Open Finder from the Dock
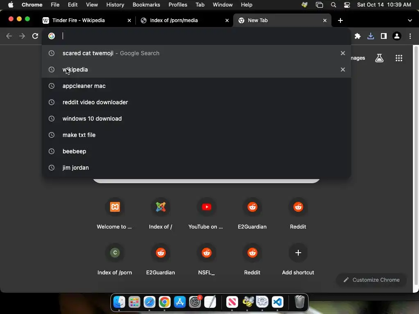 (x=119, y=302)
